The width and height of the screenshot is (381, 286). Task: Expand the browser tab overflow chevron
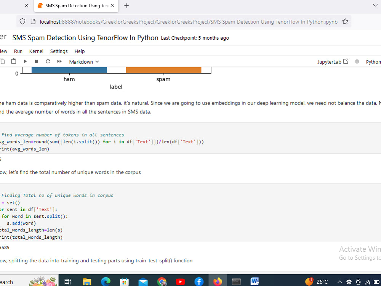pos(375,5)
